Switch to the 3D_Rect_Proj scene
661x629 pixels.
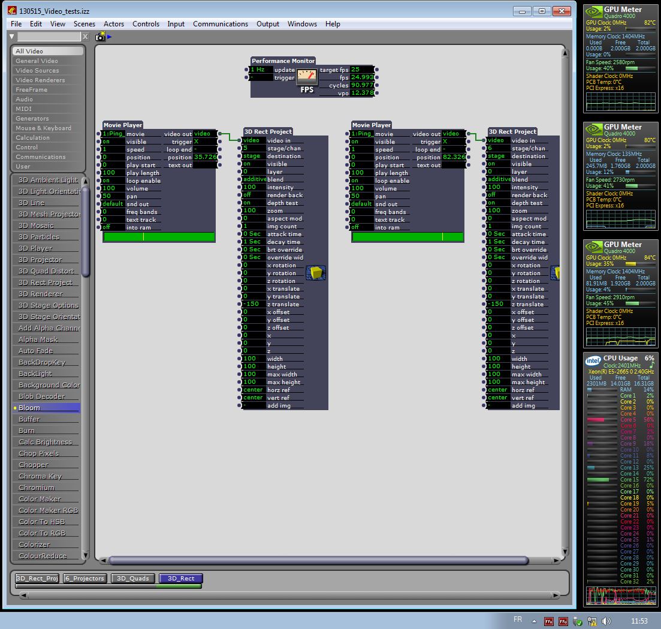coord(37,579)
